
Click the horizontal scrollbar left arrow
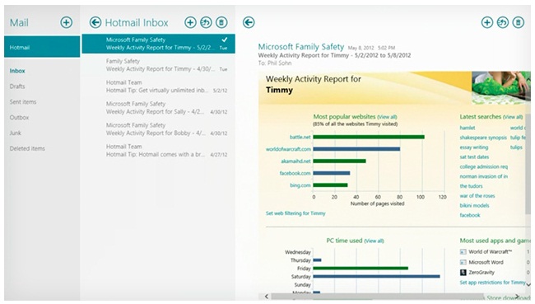267,297
